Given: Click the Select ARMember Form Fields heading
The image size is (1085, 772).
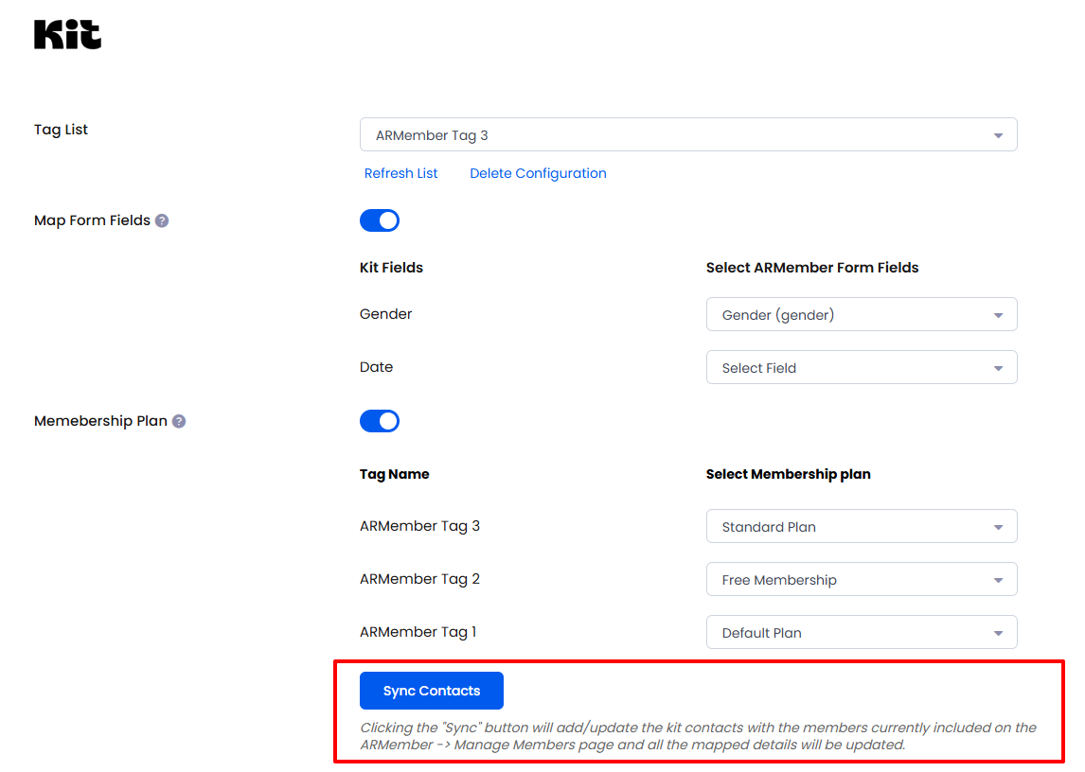Looking at the screenshot, I should click(812, 268).
